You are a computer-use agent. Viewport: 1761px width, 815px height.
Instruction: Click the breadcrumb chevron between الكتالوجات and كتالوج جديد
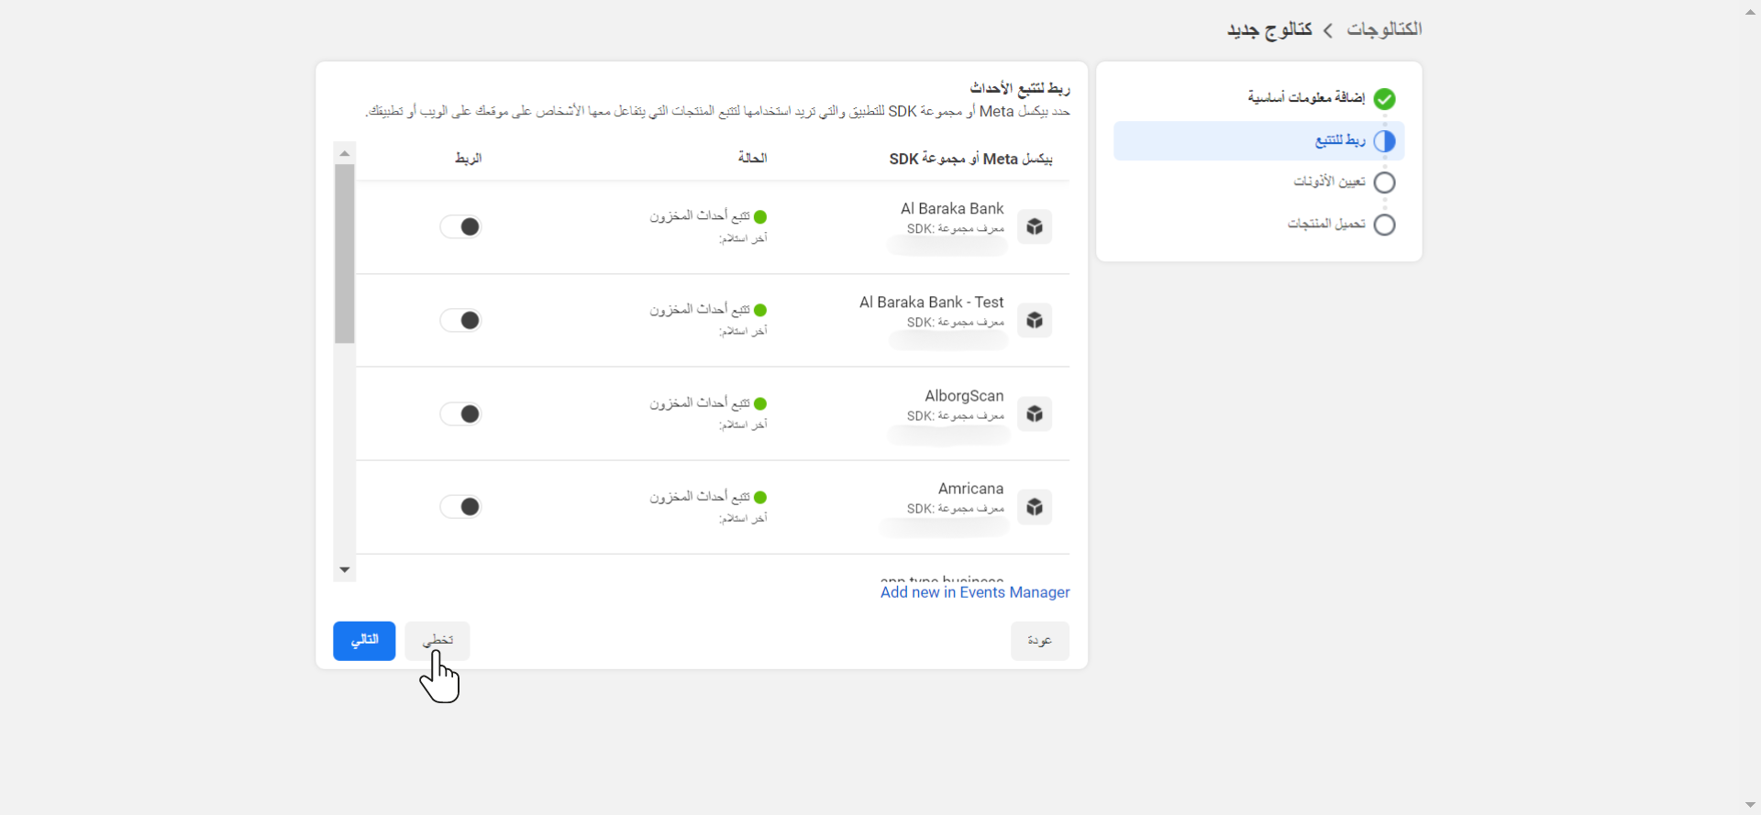click(x=1328, y=30)
